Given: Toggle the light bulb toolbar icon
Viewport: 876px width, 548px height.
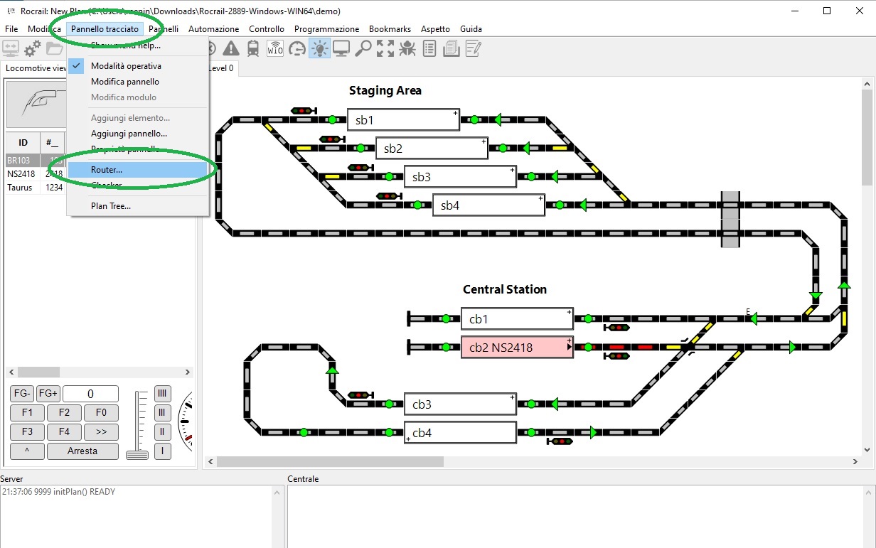Looking at the screenshot, I should [320, 48].
